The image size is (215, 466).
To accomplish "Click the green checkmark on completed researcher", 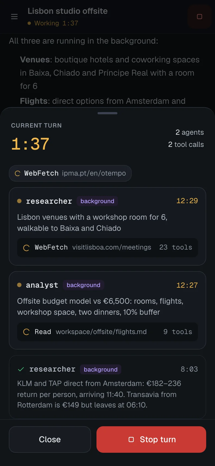I will pyautogui.click(x=21, y=369).
